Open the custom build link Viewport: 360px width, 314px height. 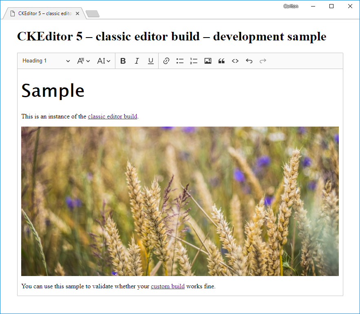[168, 286]
